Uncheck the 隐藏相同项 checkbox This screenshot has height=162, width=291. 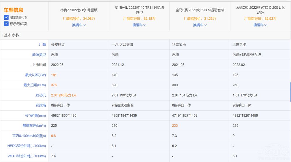tap(6, 17)
